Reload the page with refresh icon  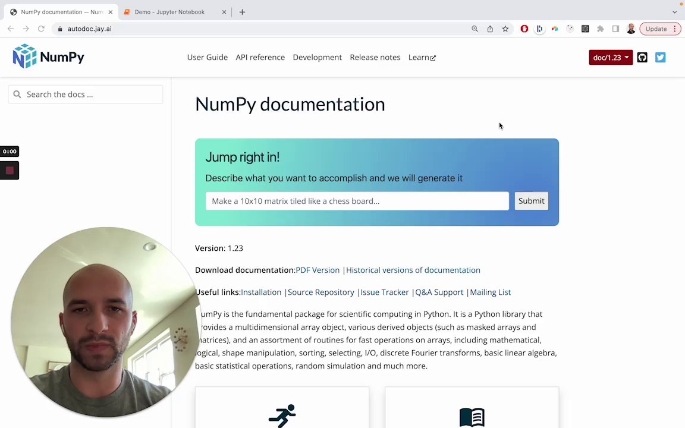[x=41, y=29]
